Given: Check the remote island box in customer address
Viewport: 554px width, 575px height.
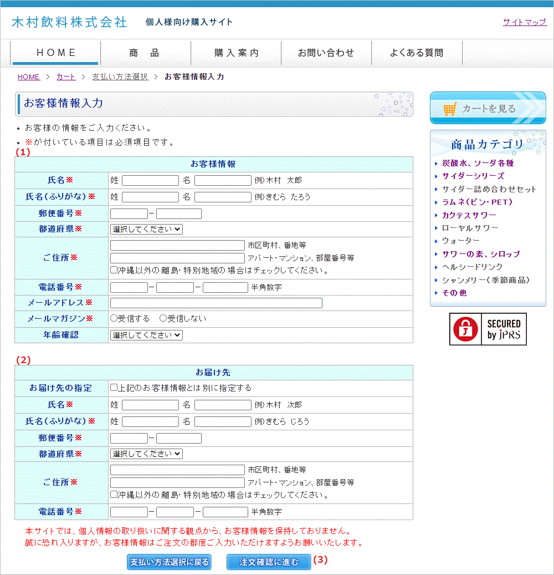Looking at the screenshot, I should [x=114, y=271].
